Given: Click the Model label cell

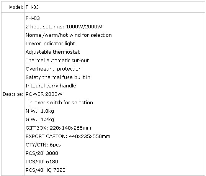Looking at the screenshot, I should point(13,7).
